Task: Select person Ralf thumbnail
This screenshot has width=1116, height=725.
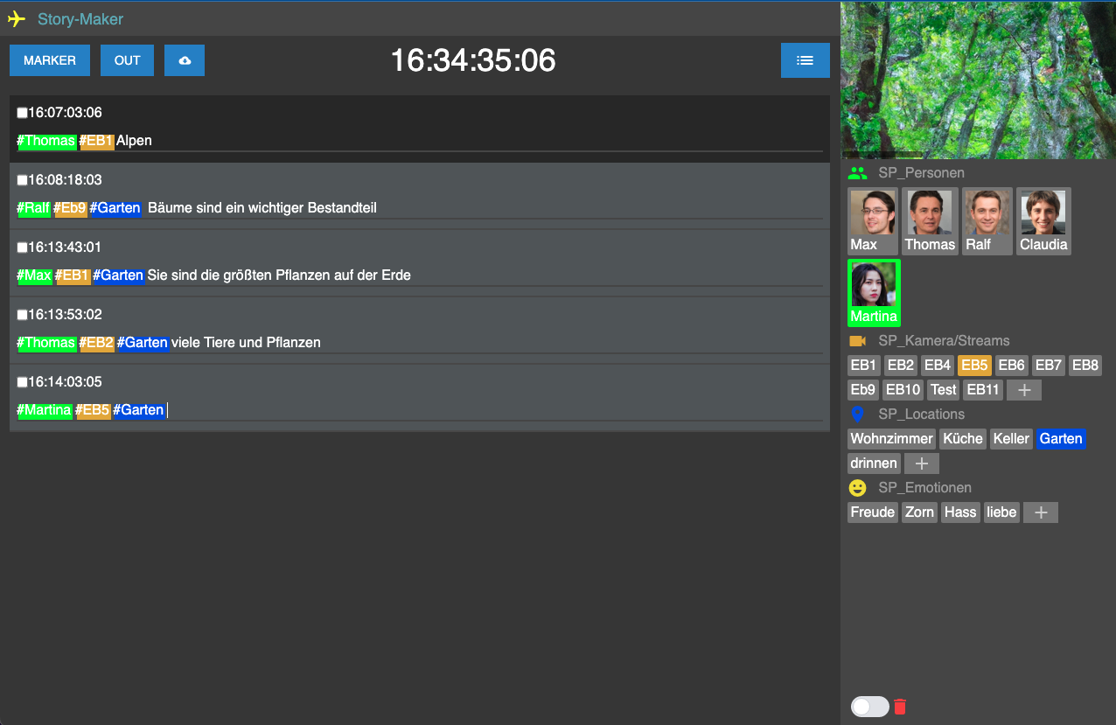Action: coord(987,221)
